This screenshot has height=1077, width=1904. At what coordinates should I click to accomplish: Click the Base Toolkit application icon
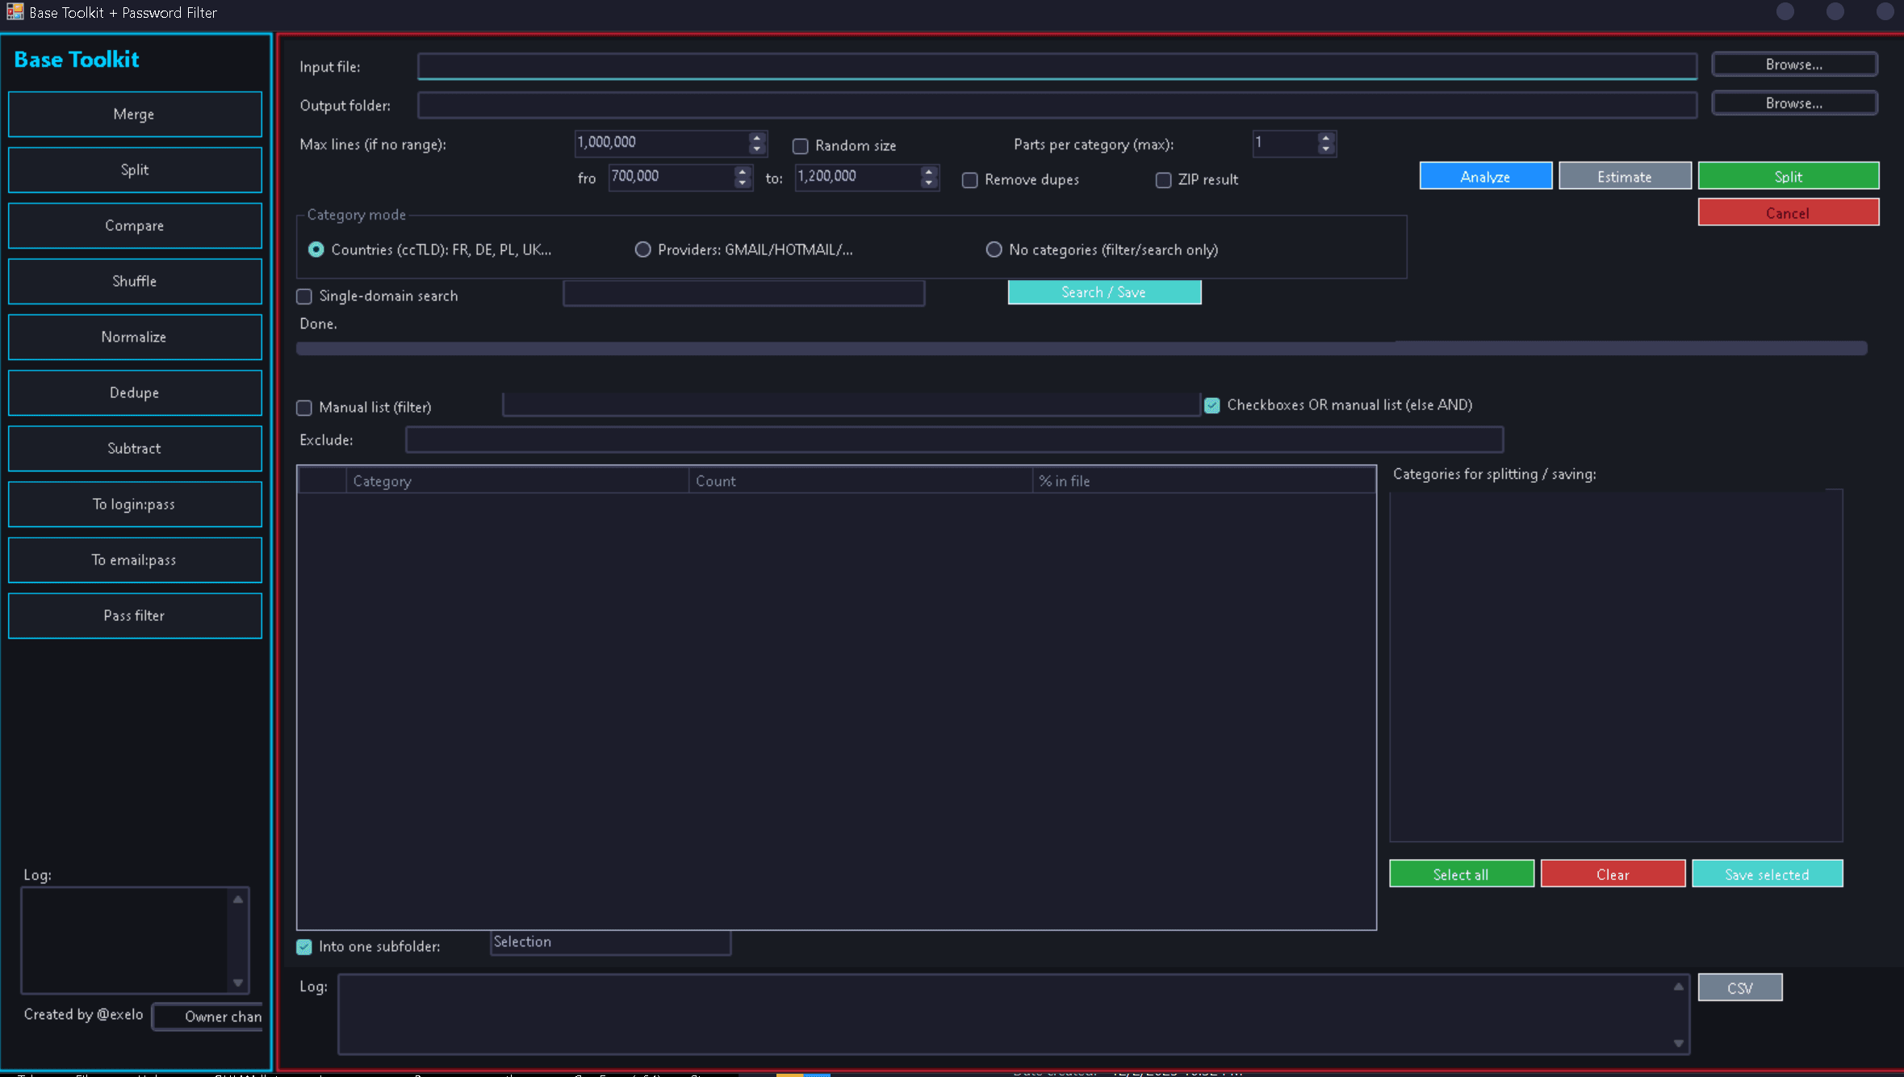click(x=14, y=12)
